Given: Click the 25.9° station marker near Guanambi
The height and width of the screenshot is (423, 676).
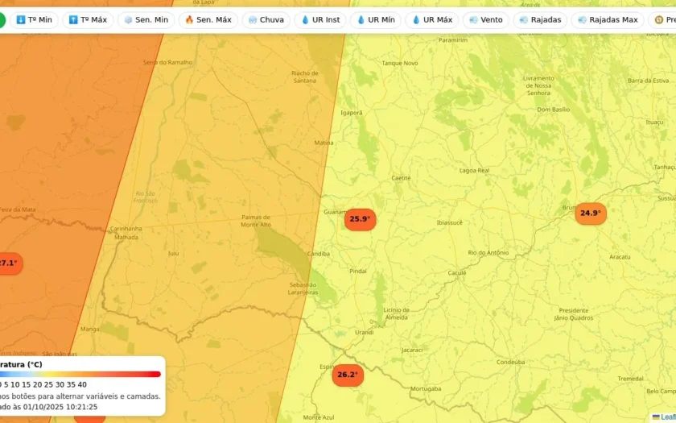Looking at the screenshot, I should (360, 219).
